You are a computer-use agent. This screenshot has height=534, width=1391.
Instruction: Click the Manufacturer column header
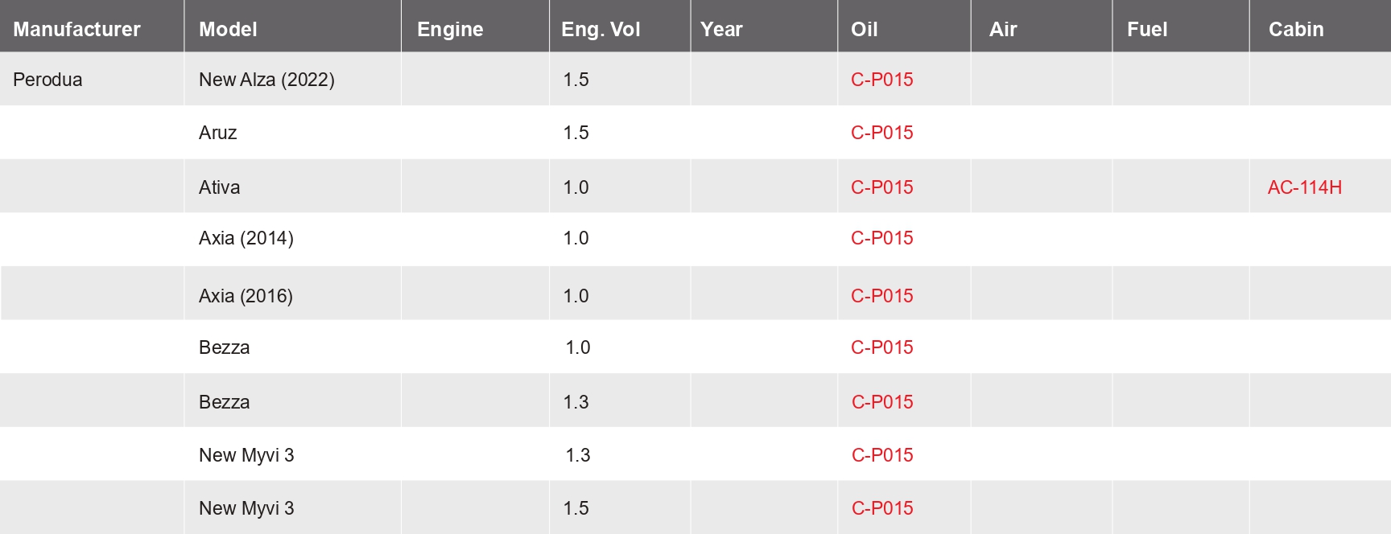click(x=76, y=30)
